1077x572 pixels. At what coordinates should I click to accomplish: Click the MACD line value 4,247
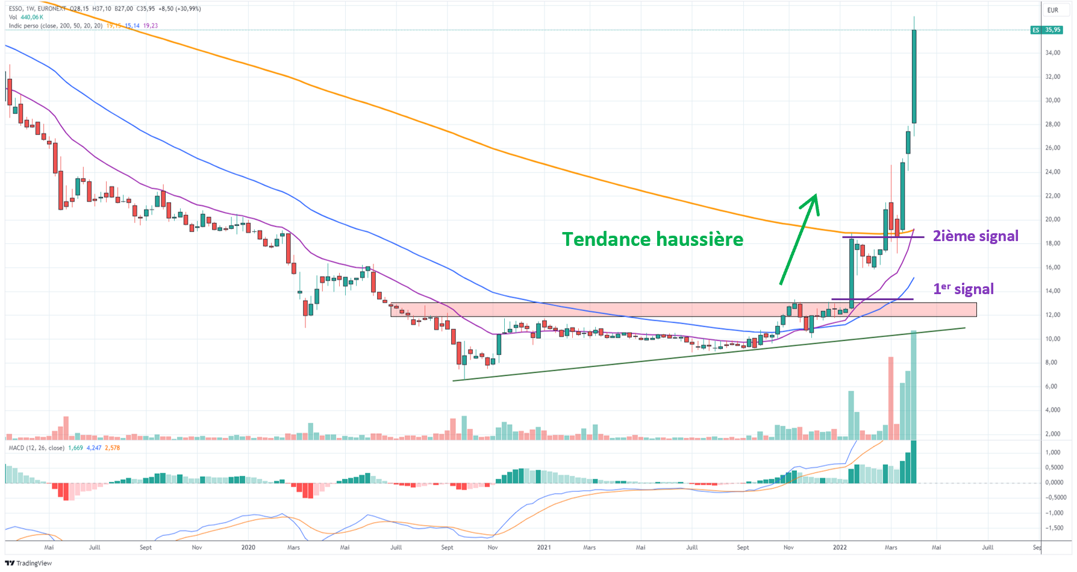94,448
